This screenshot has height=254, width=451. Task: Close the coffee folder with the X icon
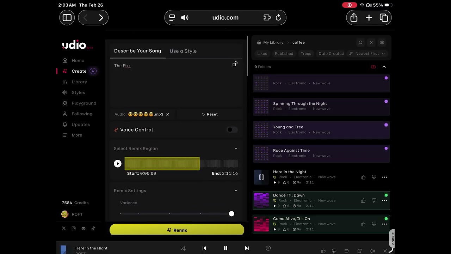pyautogui.click(x=371, y=42)
